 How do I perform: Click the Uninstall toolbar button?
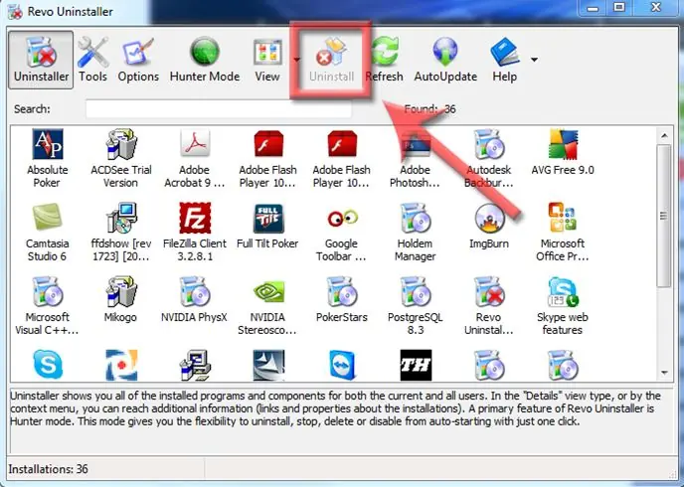tap(331, 60)
